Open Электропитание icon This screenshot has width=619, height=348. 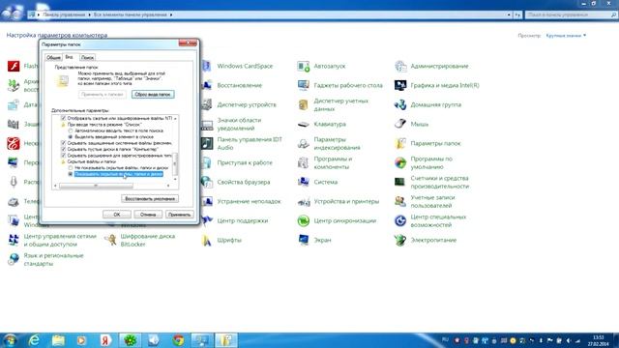coord(400,240)
